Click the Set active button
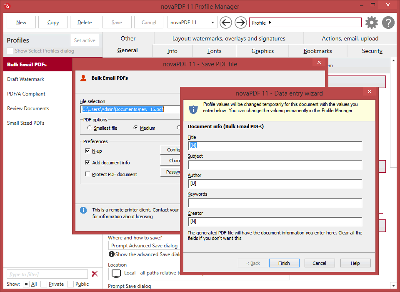 (85, 40)
